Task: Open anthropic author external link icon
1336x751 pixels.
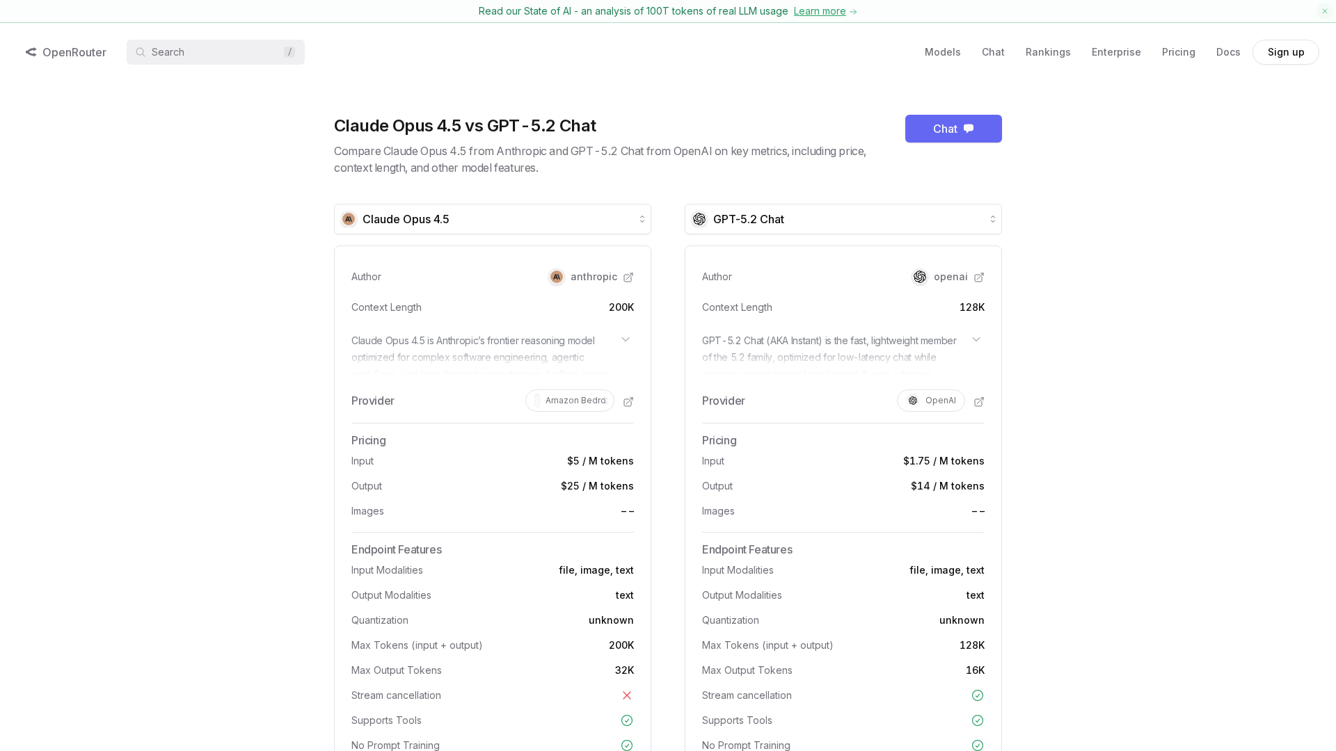Action: 628,277
